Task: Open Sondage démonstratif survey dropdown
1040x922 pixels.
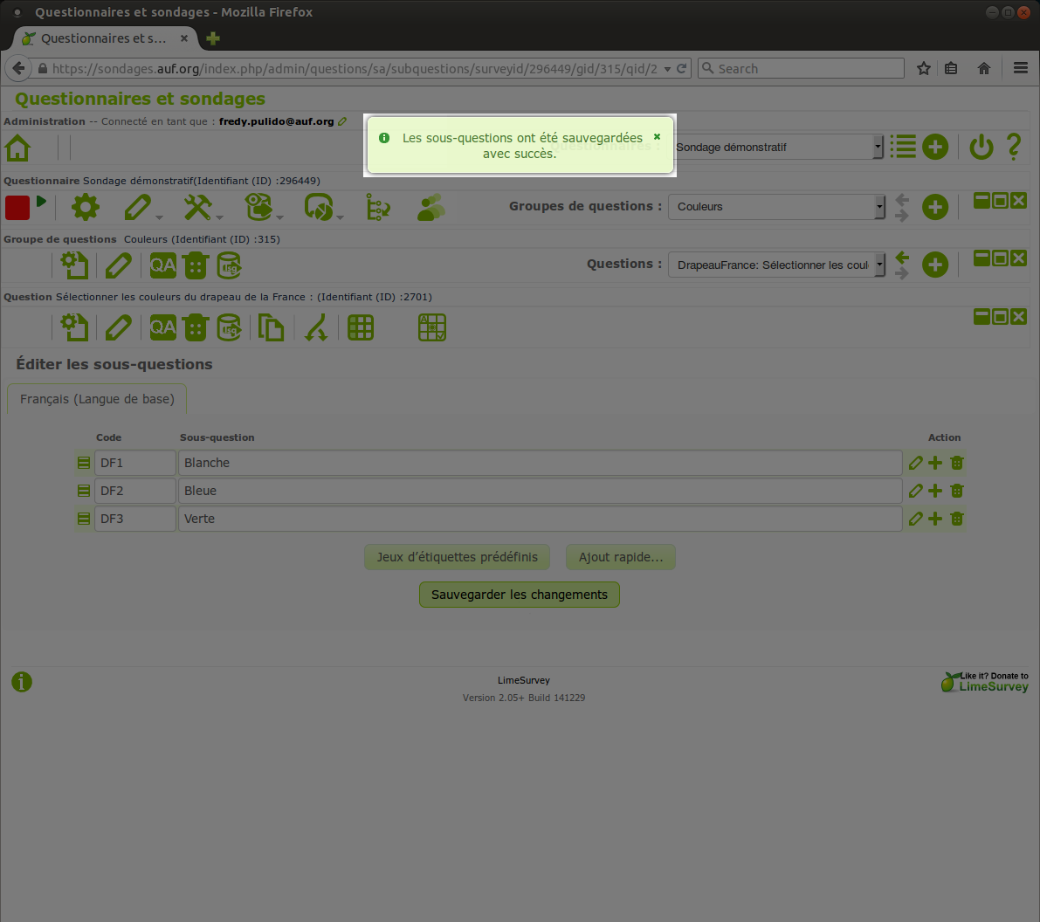Action: click(779, 148)
